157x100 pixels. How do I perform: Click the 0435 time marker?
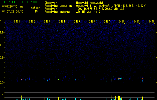[77, 21]
